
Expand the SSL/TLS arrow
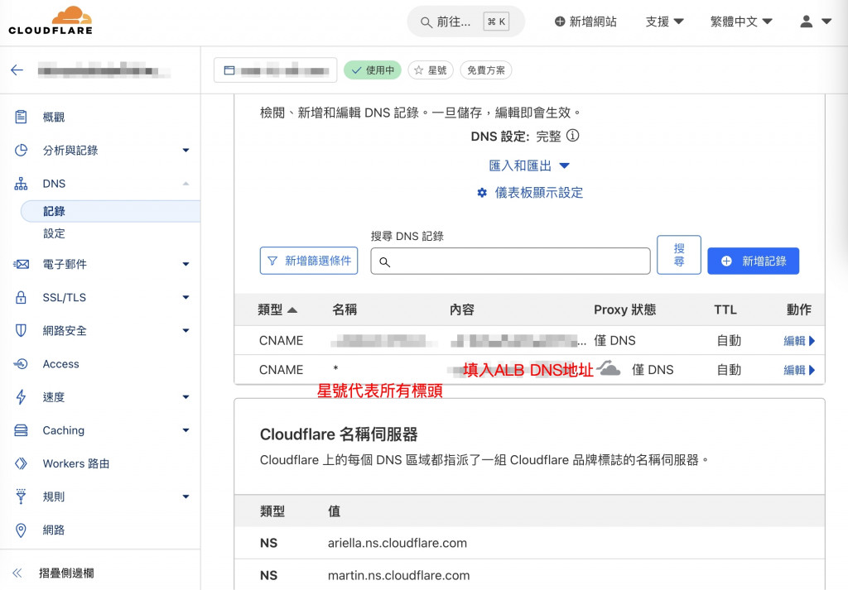[185, 297]
